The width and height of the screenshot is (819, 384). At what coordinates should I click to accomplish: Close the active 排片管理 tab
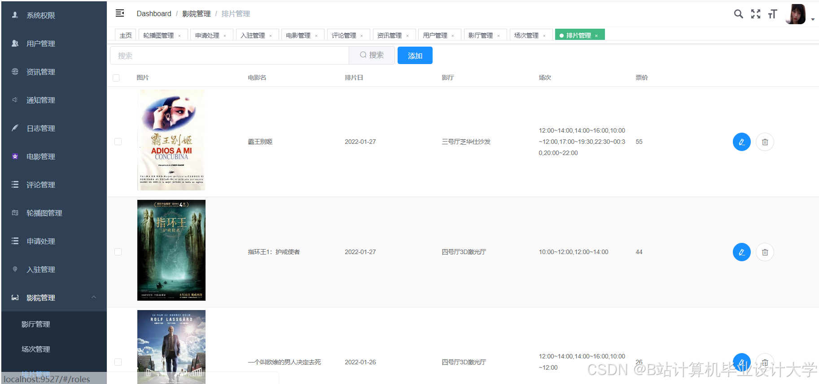tap(596, 36)
